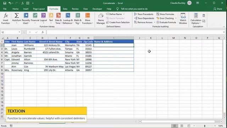Image resolution: width=227 pixels, height=128 pixels.
Task: Click Trace Dependents
Action: tap(144, 18)
